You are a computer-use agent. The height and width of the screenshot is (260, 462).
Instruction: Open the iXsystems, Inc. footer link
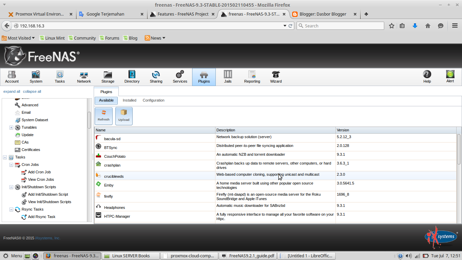(48, 238)
